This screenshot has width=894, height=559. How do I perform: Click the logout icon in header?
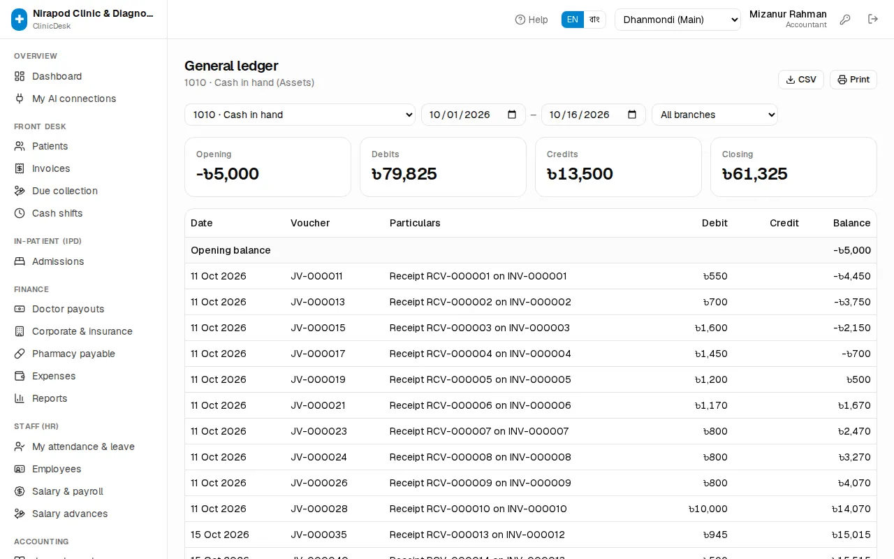coord(873,20)
